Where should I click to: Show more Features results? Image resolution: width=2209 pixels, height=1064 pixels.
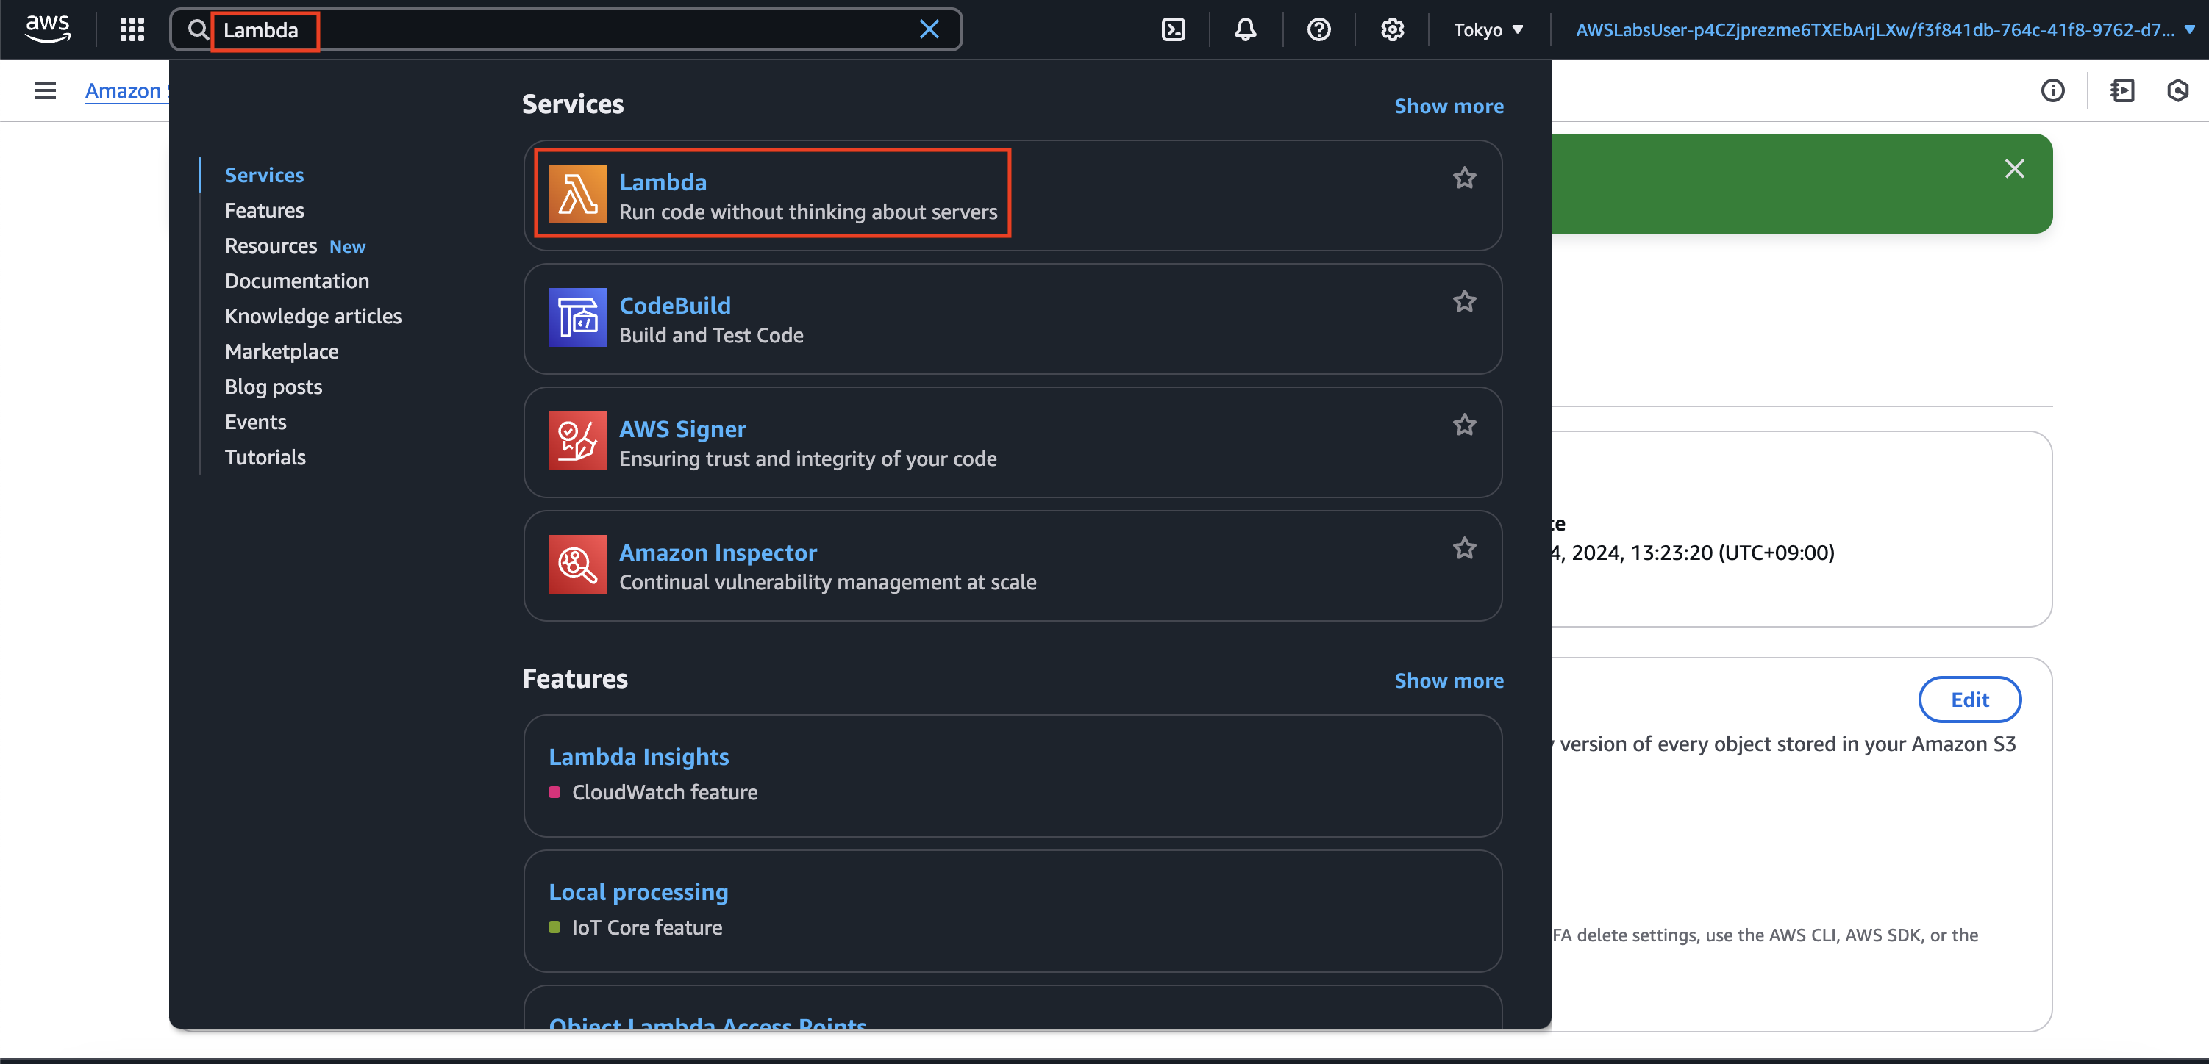(x=1449, y=680)
